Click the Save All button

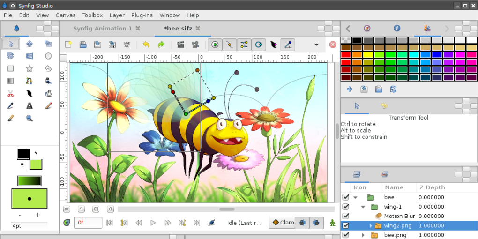click(127, 45)
